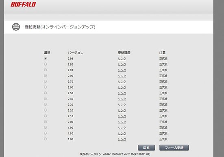Open the リンク history for version 1.80
Image resolution: width=224 pixels, height=157 pixels.
pos(122,134)
